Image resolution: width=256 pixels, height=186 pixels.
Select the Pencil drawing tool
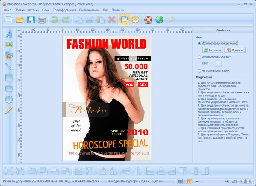coord(9,110)
